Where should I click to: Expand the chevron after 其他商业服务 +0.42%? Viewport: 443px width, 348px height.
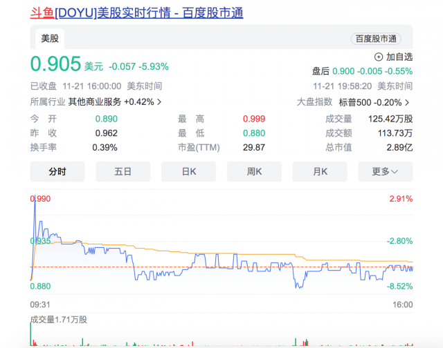(159, 101)
